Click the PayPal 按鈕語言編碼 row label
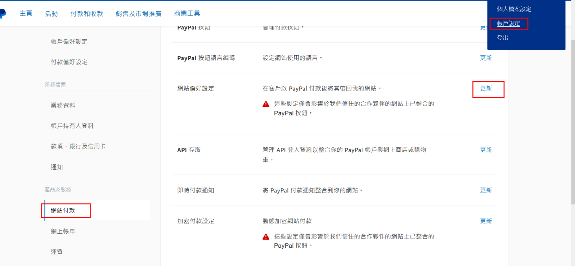575x266 pixels. [x=206, y=58]
